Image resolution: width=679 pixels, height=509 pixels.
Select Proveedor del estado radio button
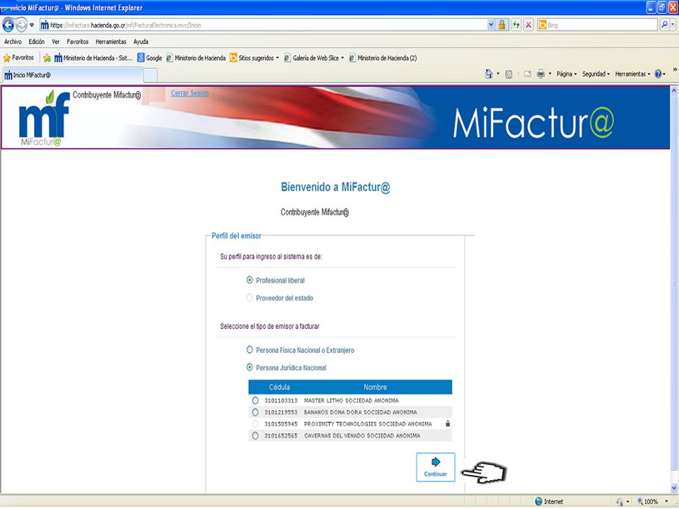click(x=250, y=298)
